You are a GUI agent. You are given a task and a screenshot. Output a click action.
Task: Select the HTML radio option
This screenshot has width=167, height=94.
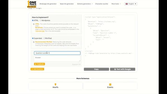33,20
